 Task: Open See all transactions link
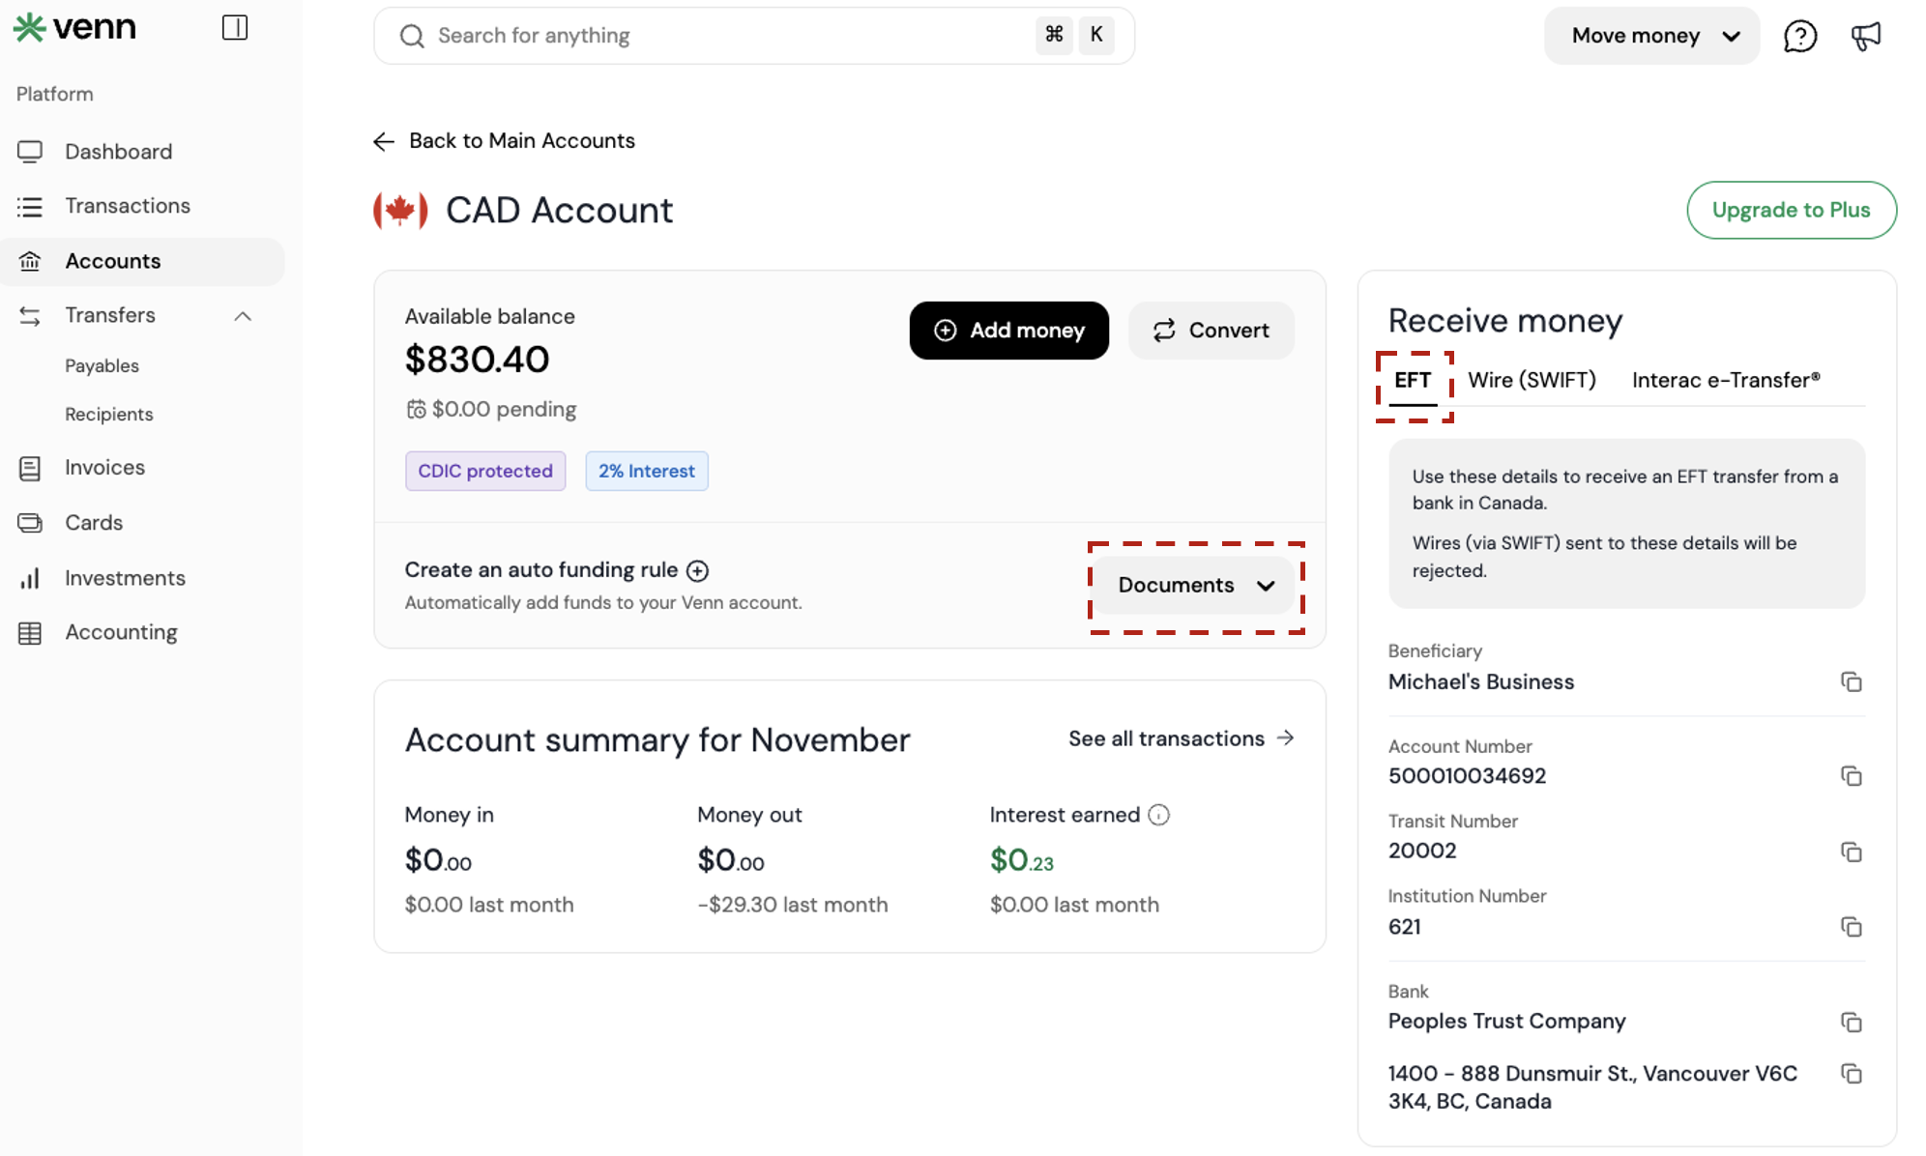(x=1181, y=738)
